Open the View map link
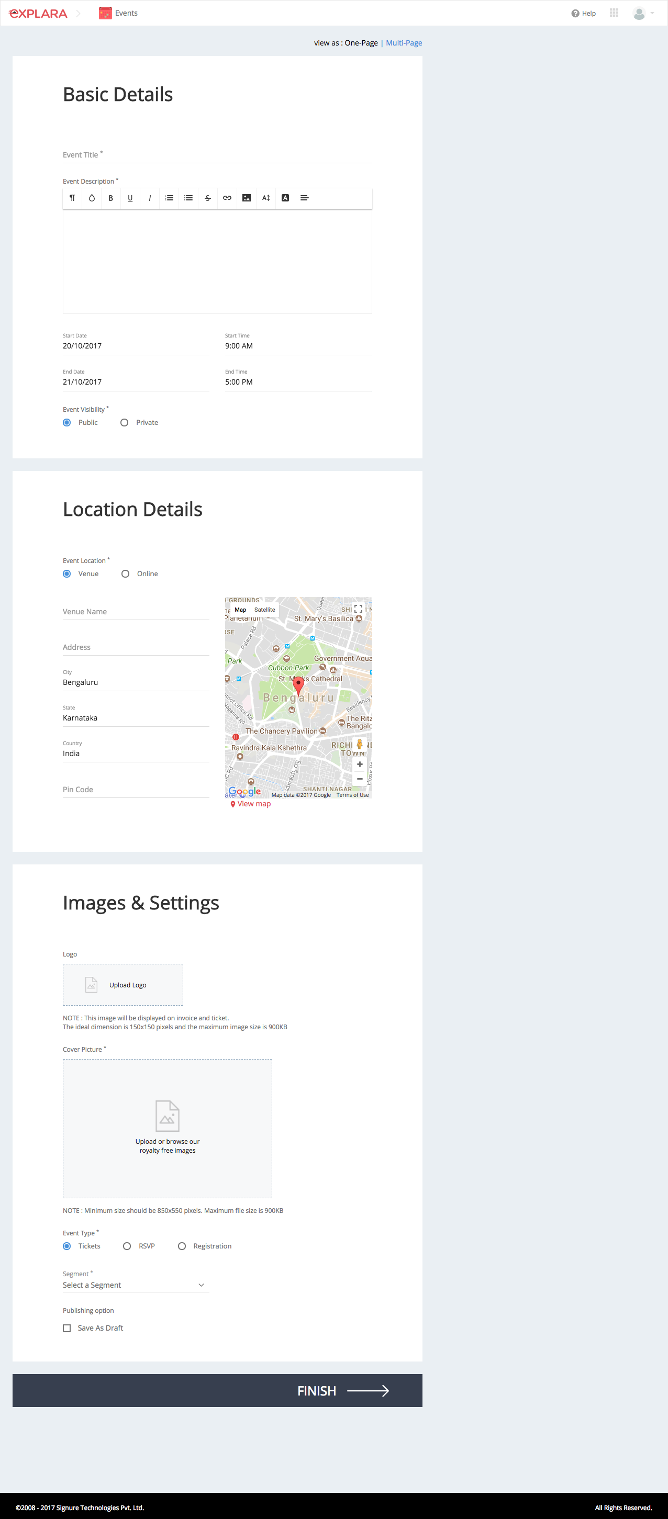 250,804
